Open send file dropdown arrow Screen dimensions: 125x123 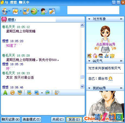point(21,11)
